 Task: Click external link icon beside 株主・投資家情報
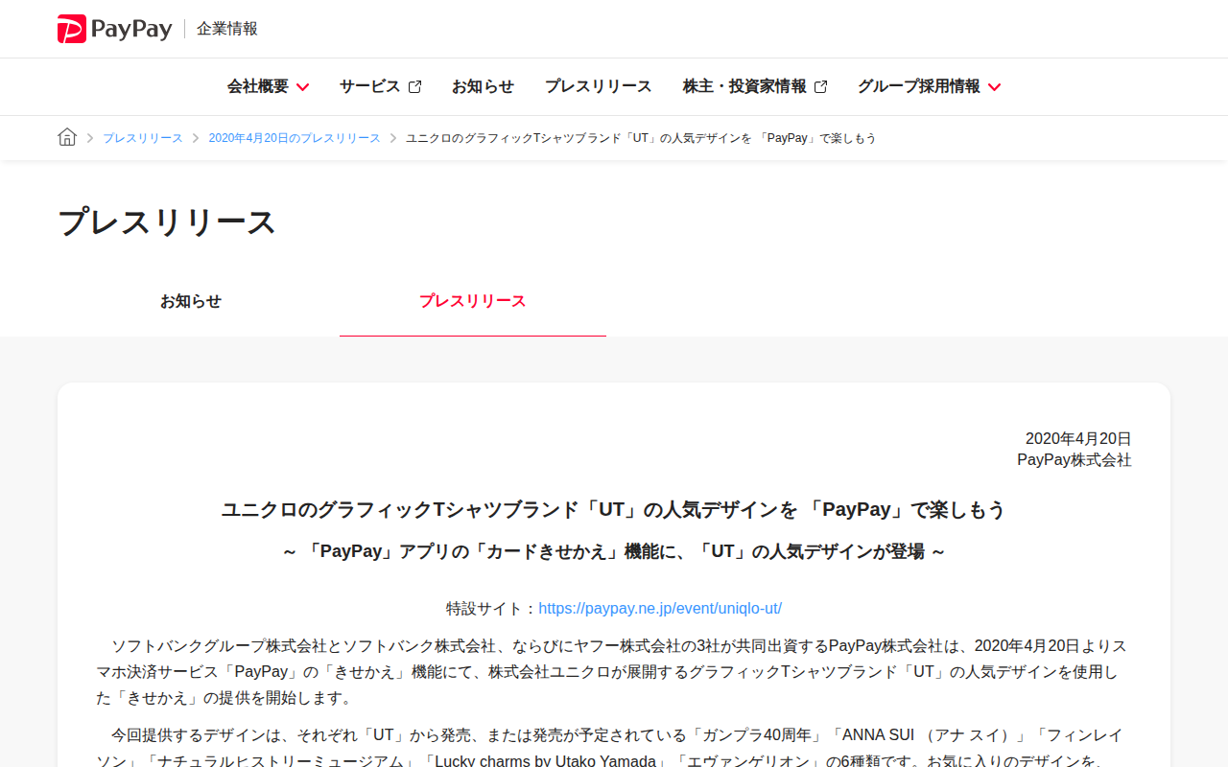[x=820, y=86]
